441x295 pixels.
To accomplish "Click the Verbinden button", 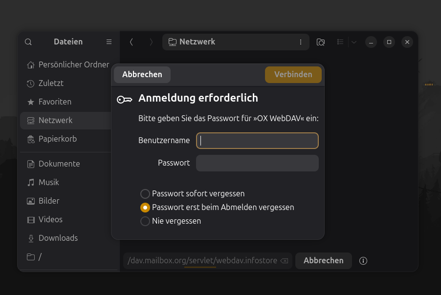I will [293, 75].
